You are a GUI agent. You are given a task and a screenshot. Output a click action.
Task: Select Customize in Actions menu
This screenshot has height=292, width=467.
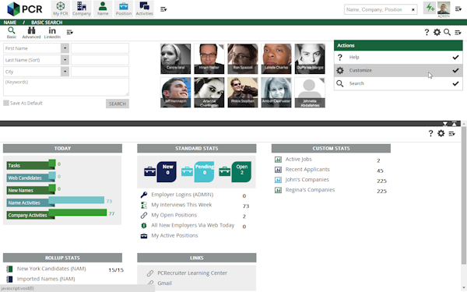pos(399,70)
